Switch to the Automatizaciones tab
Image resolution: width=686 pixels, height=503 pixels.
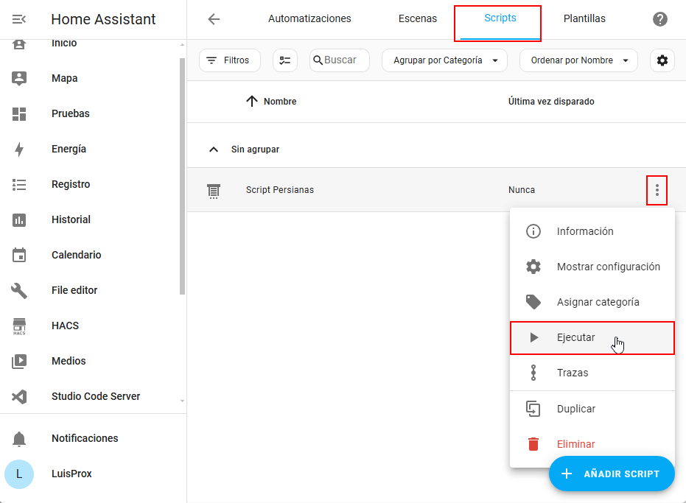click(x=309, y=19)
